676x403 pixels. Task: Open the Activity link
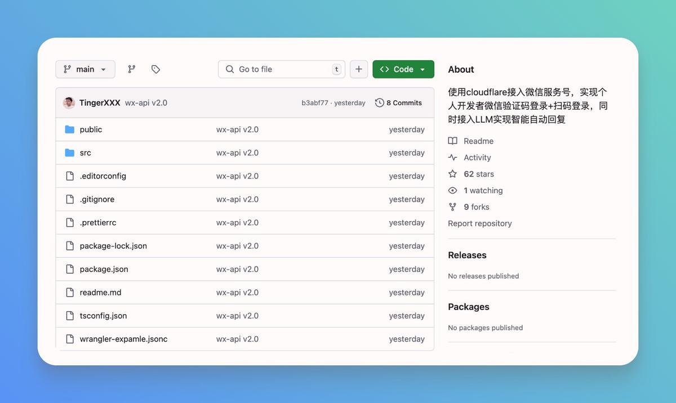(477, 158)
